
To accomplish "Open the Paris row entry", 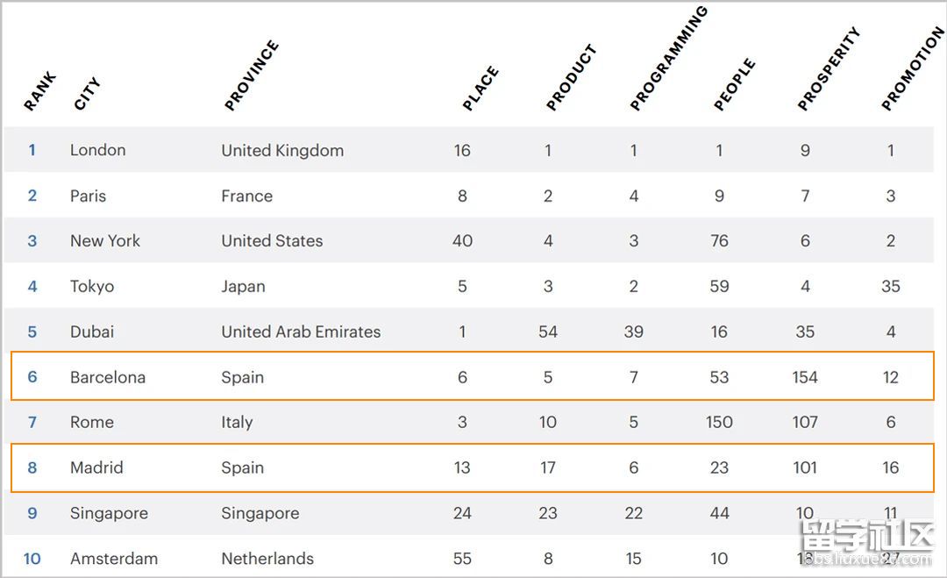I will [88, 196].
